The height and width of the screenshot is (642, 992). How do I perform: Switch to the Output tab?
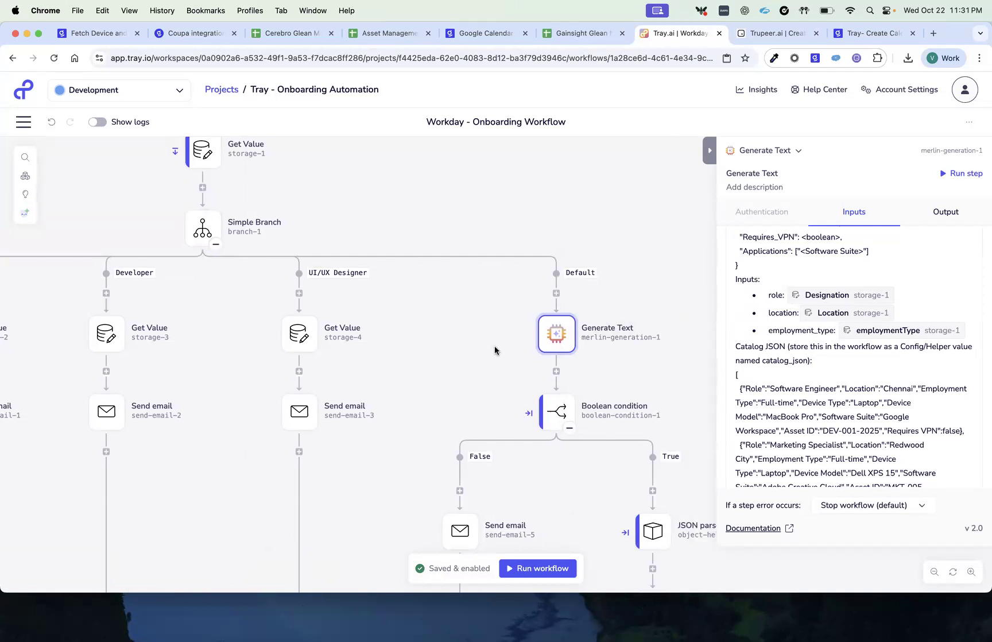(945, 212)
